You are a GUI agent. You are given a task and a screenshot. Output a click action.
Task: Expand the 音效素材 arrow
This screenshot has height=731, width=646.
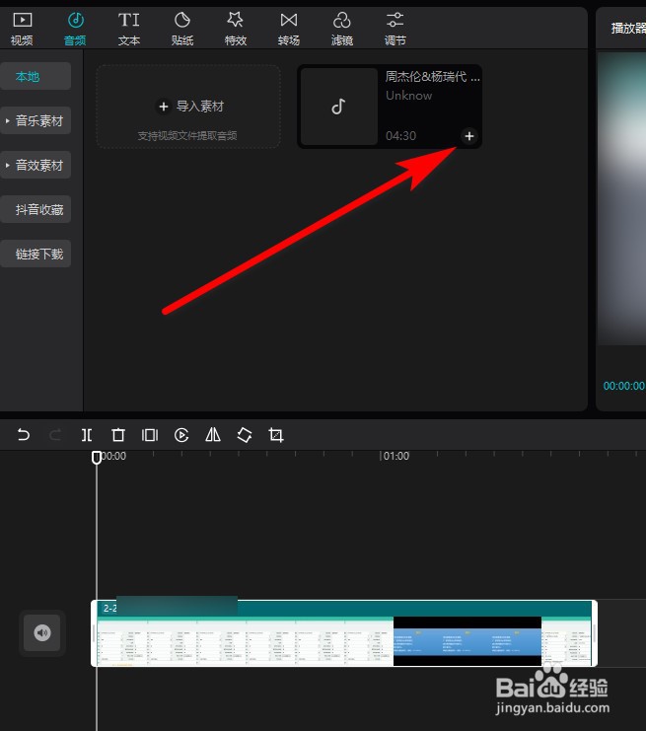tap(8, 165)
